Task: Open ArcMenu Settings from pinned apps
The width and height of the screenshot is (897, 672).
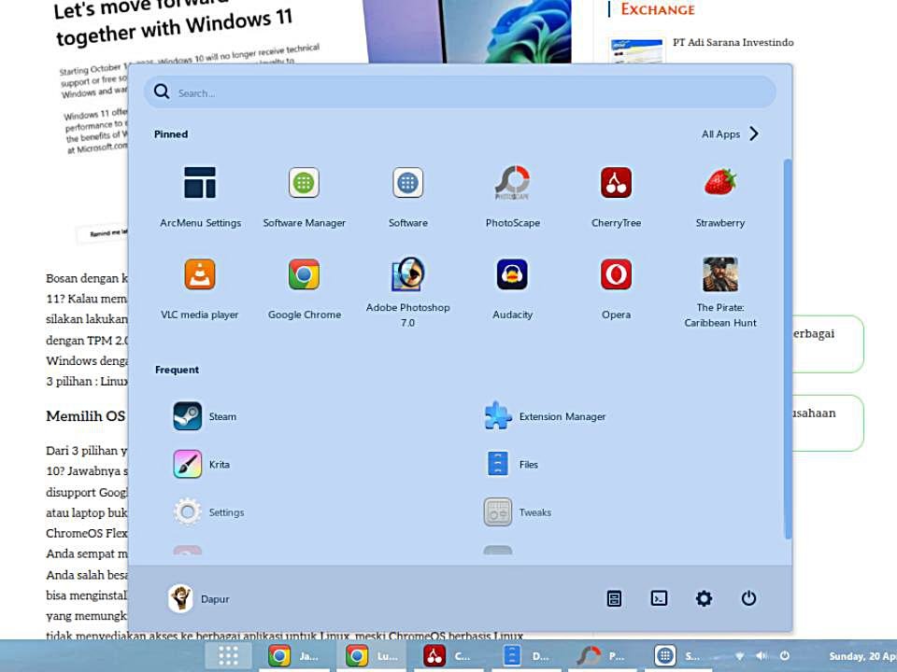Action: pyautogui.click(x=200, y=197)
